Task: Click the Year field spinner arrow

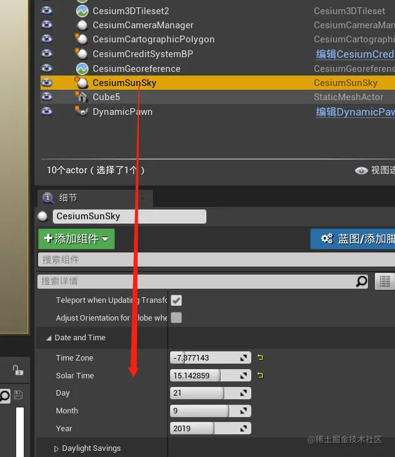Action: pos(243,429)
